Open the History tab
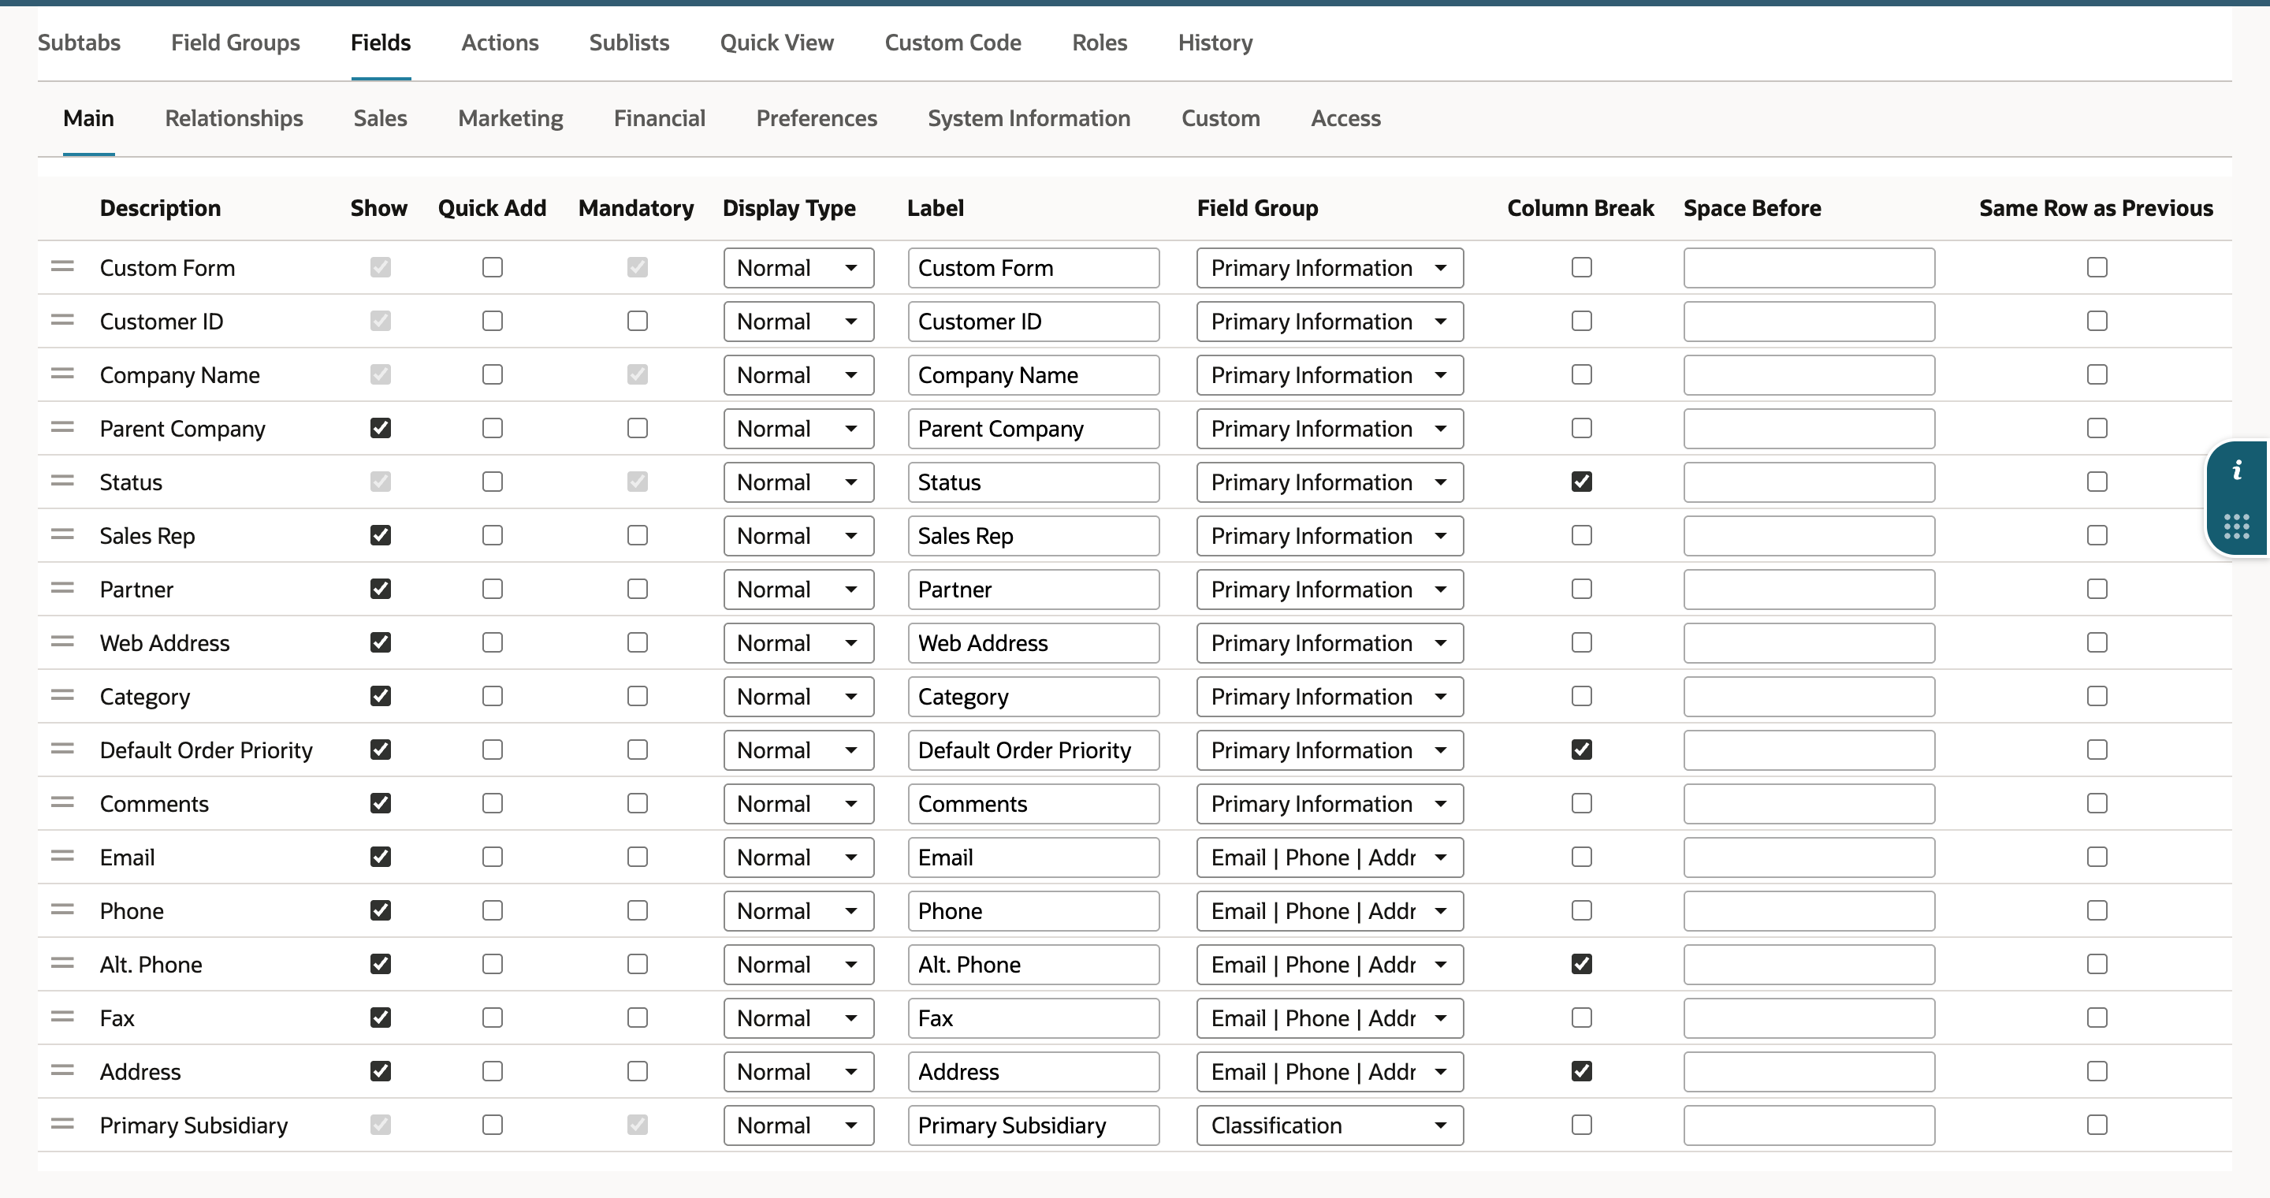 tap(1215, 43)
